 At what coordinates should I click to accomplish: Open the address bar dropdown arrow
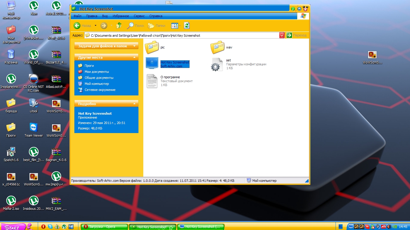[282, 35]
